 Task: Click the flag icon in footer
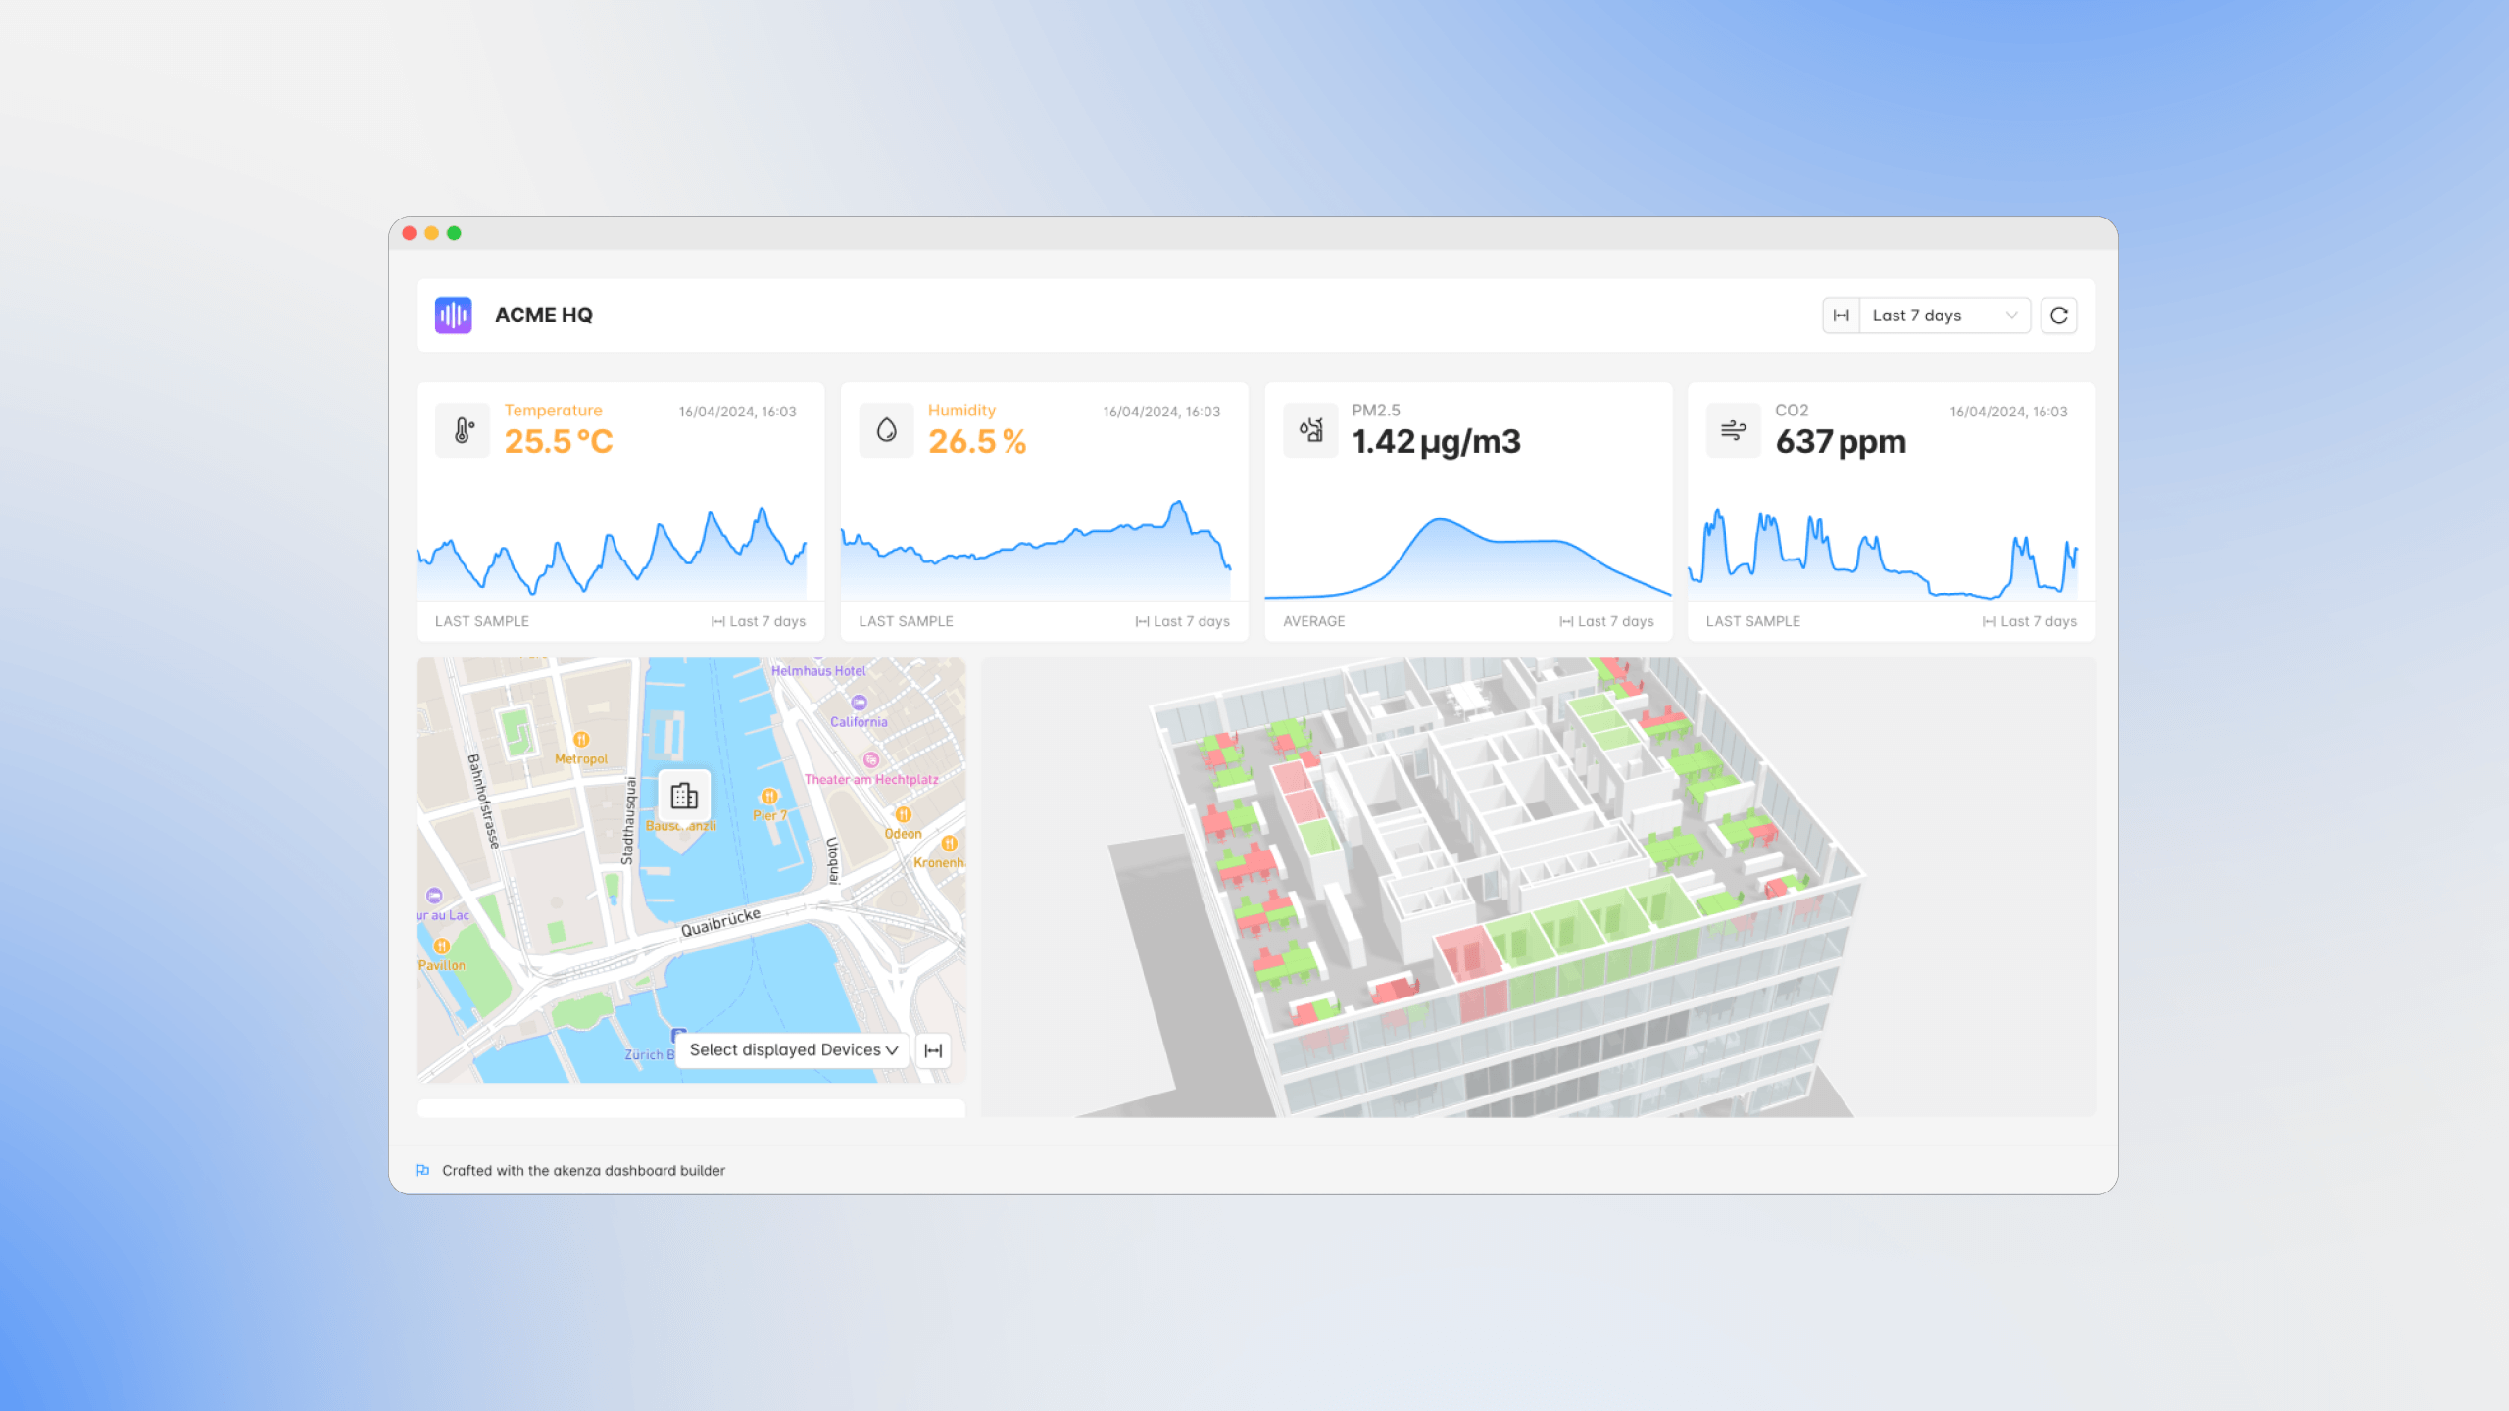pyautogui.click(x=422, y=1170)
